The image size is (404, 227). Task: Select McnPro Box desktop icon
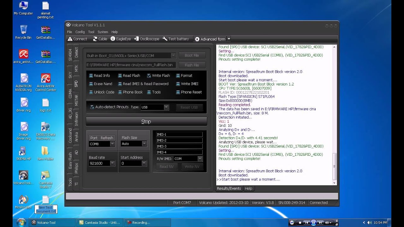[x=23, y=202]
